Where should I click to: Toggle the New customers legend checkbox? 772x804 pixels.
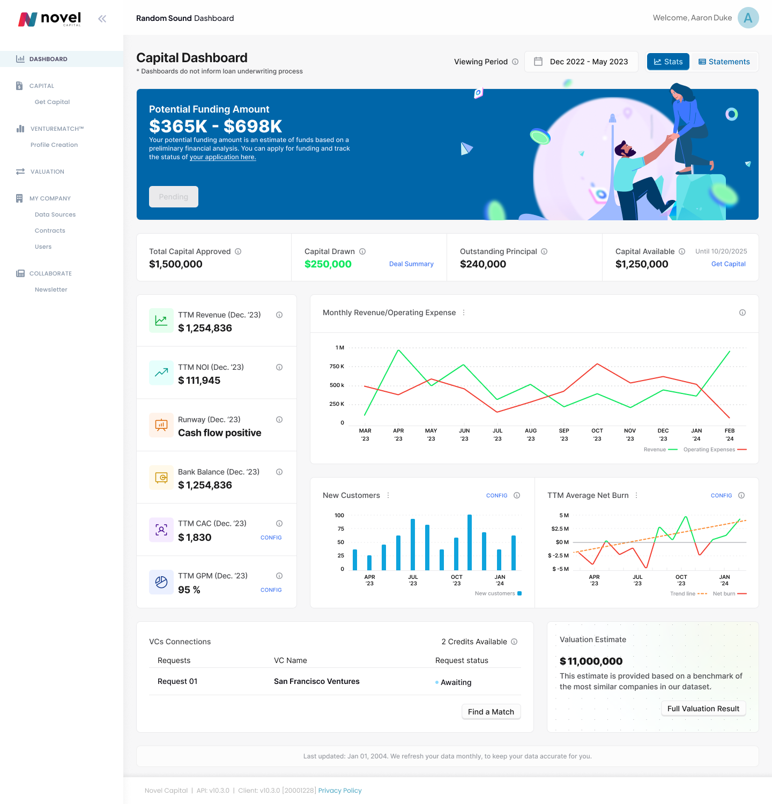click(x=519, y=593)
